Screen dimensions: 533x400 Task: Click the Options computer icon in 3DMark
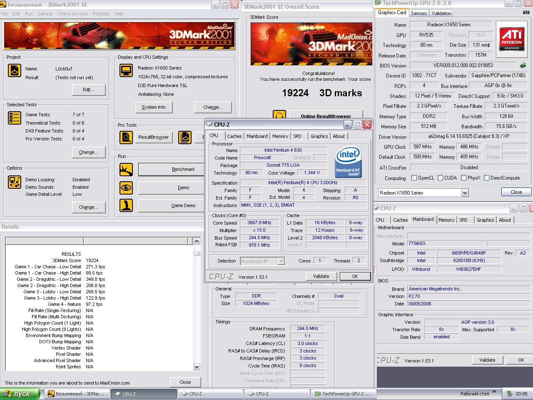pyautogui.click(x=15, y=182)
